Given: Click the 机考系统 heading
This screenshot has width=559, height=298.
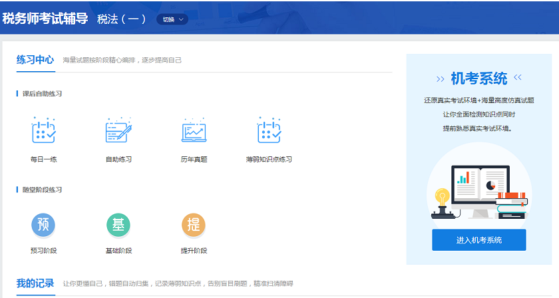Looking at the screenshot, I should (x=478, y=78).
